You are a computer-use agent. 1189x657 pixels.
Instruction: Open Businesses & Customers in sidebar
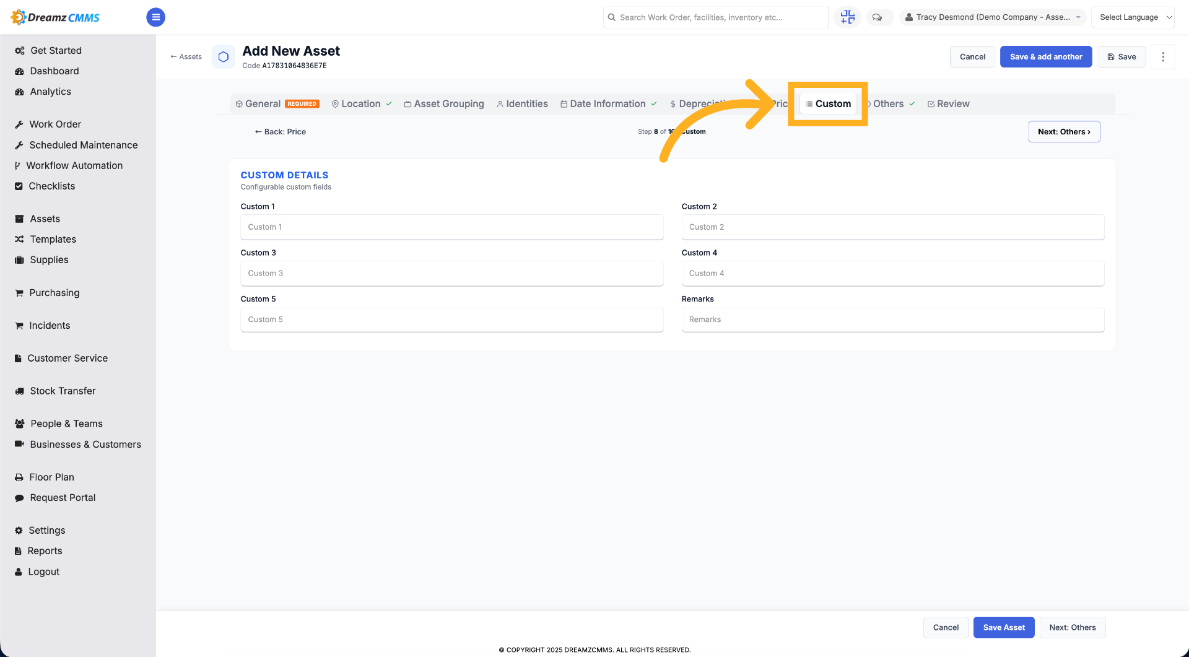[78, 444]
